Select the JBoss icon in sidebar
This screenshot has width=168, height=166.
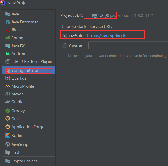[x=7, y=30]
